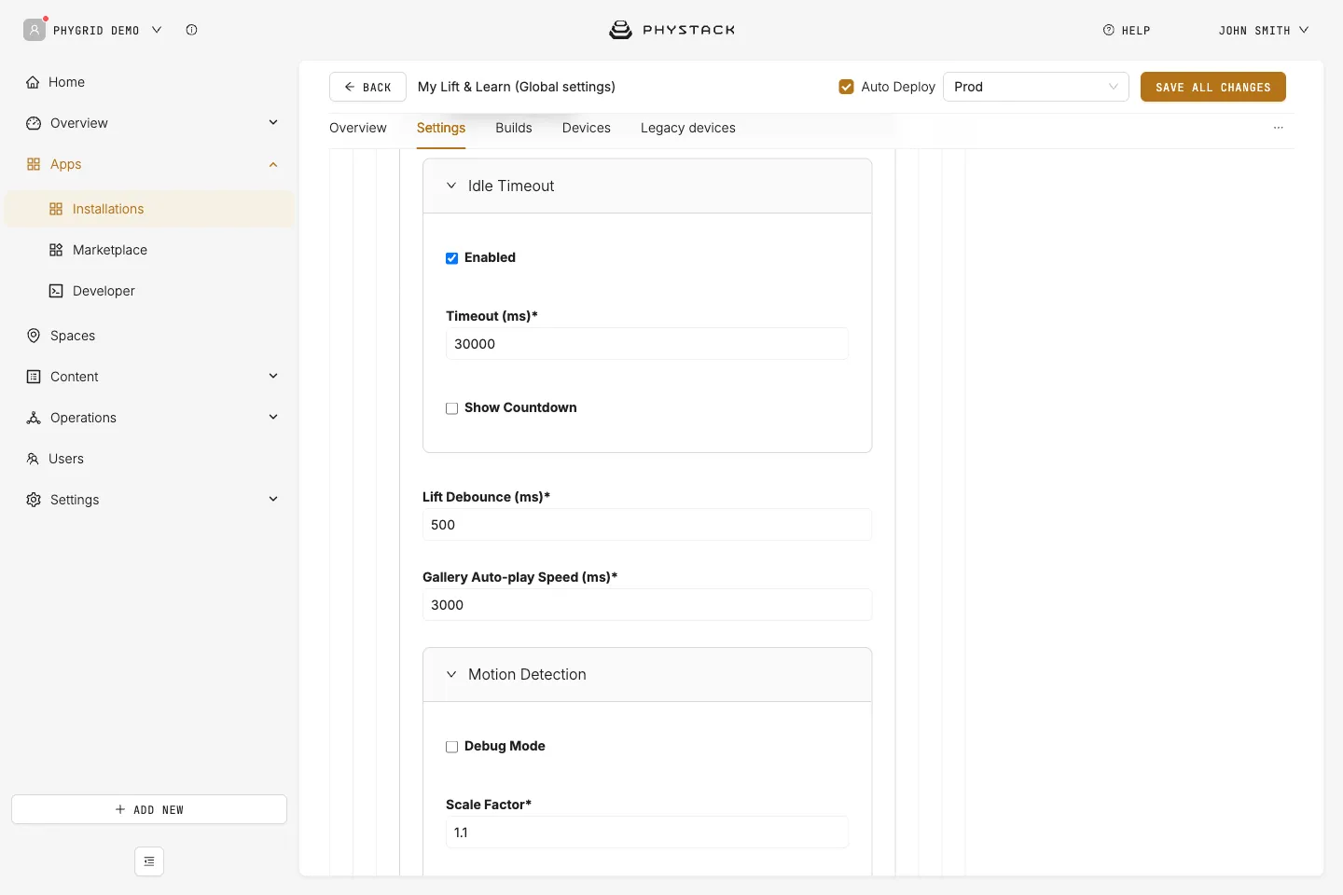Expand the Overview sidebar menu chevron
This screenshot has height=895, width=1343.
[x=273, y=122]
